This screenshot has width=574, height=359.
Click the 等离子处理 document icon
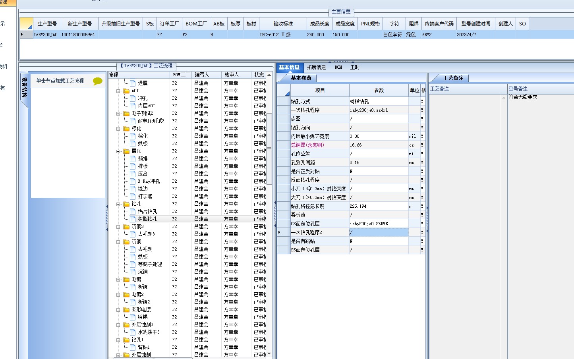(133, 264)
